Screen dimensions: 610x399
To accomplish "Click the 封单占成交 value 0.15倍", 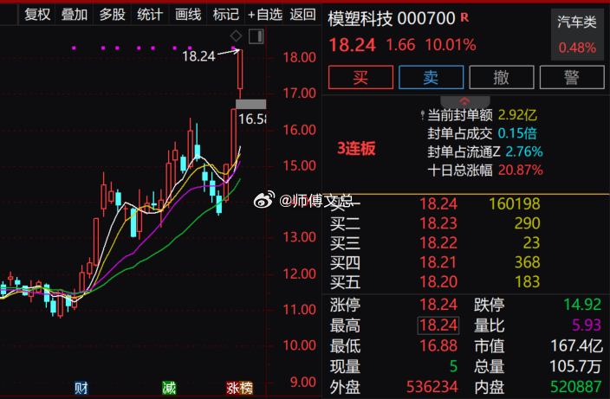I will (x=517, y=133).
